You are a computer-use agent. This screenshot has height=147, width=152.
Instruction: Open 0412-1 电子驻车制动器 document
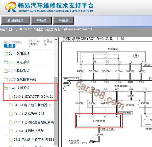(x=34, y=105)
